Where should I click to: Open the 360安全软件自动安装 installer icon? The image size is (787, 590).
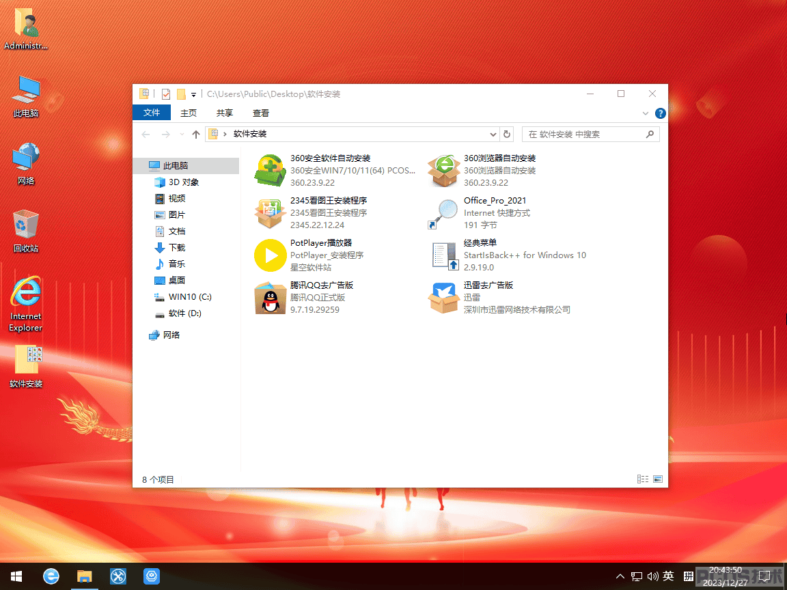pyautogui.click(x=270, y=171)
